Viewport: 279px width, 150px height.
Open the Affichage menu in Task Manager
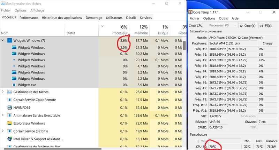click(37, 10)
